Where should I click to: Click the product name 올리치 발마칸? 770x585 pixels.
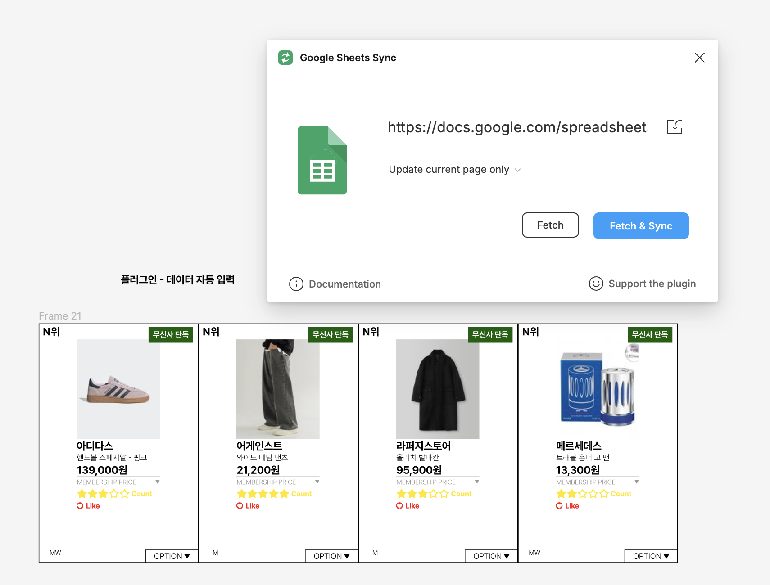coord(418,458)
